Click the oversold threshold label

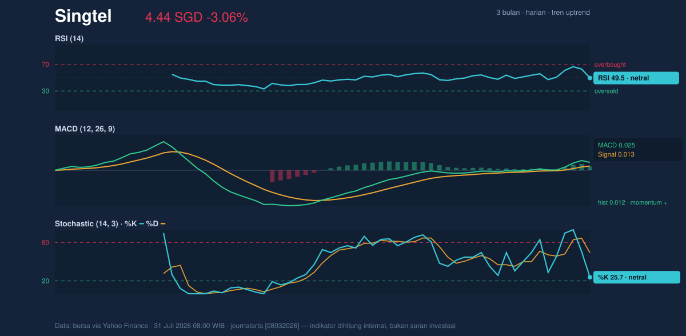(606, 91)
